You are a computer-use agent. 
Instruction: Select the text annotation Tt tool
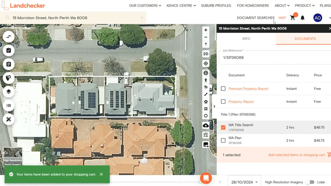[x=206, y=87]
